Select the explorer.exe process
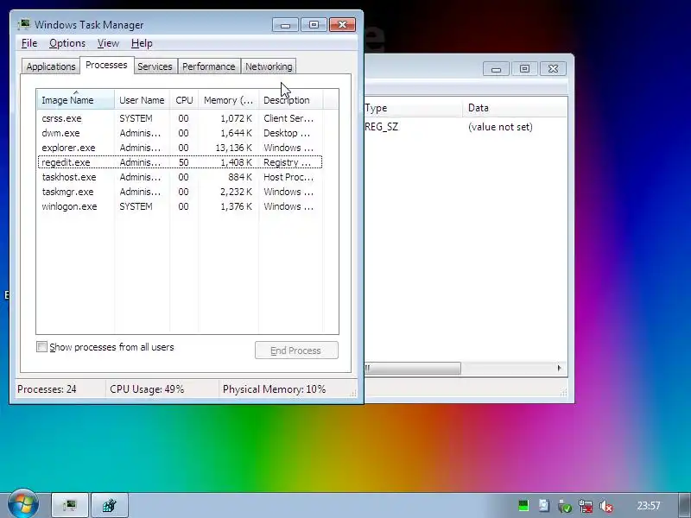 tap(180, 148)
